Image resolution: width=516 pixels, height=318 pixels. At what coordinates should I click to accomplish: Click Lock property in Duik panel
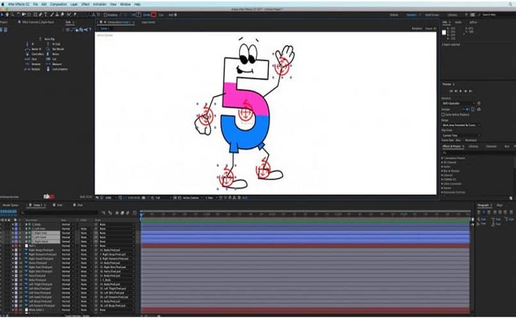pyautogui.click(x=57, y=69)
